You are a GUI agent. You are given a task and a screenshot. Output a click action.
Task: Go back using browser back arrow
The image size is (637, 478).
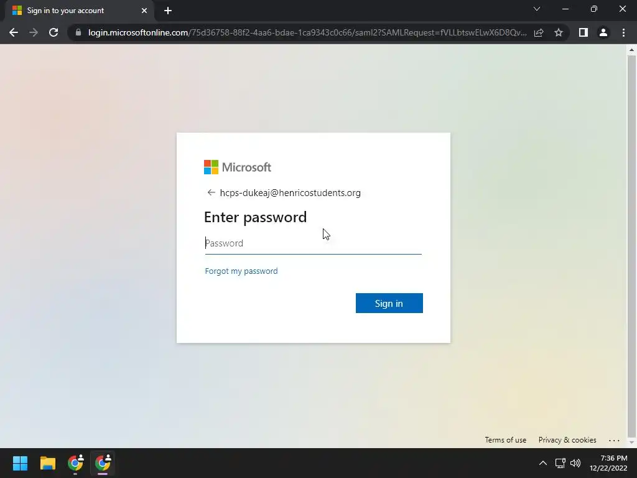point(14,32)
